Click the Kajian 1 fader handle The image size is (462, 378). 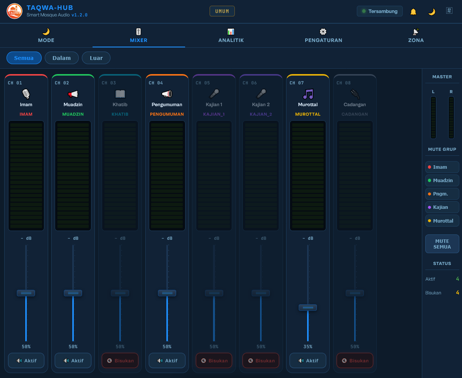[214, 293]
